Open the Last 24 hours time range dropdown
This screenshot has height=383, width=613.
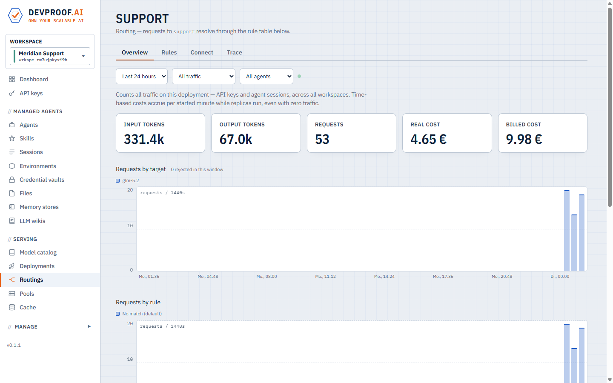142,77
